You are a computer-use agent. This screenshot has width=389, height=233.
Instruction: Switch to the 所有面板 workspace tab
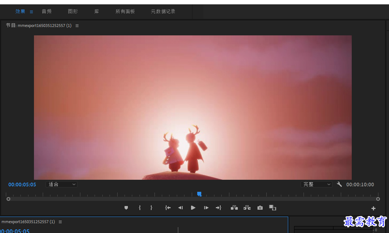(125, 11)
